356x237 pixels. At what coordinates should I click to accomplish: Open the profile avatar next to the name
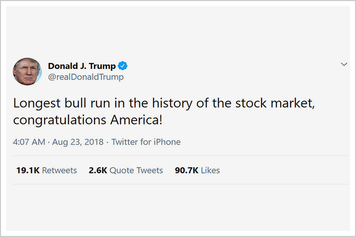(x=27, y=71)
